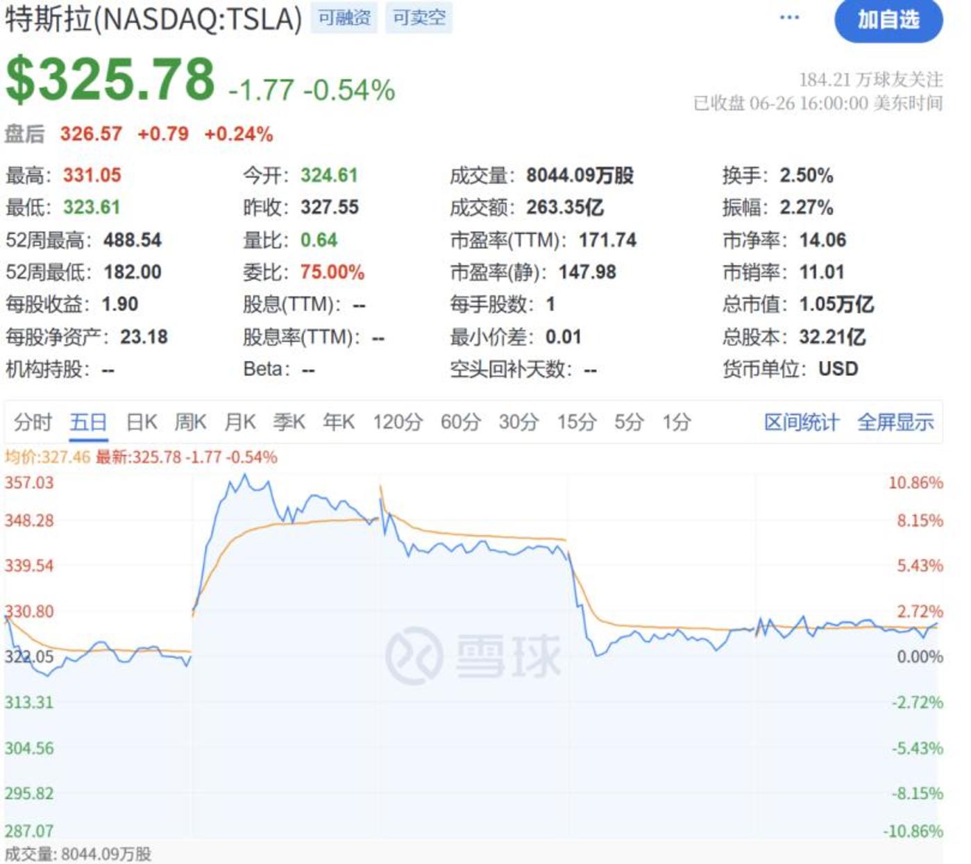The height and width of the screenshot is (864, 971).
Task: Choose the 30分 interval tab
Action: coord(518,422)
